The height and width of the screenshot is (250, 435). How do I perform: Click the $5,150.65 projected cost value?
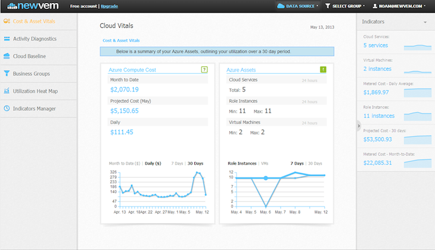coord(125,111)
